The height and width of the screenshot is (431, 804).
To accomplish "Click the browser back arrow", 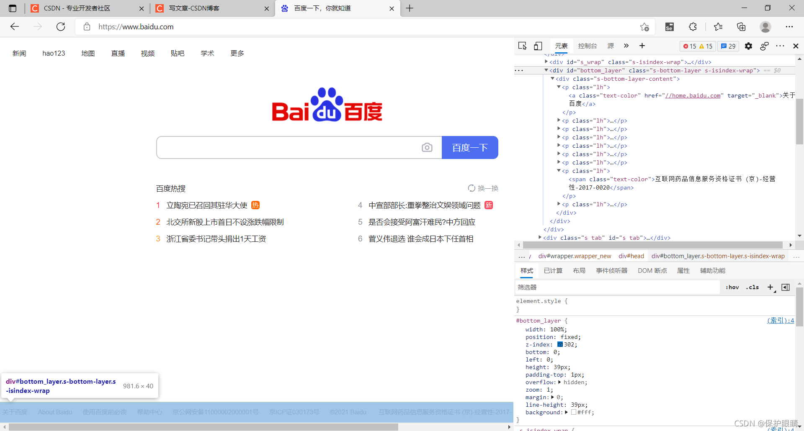I will [15, 27].
